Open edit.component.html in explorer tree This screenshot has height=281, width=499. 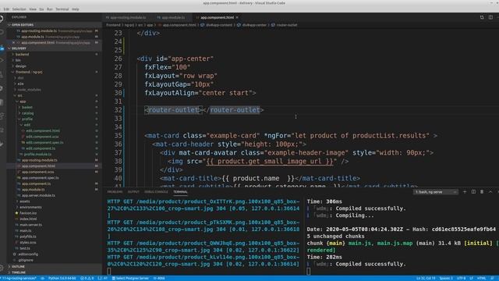[x=43, y=130]
